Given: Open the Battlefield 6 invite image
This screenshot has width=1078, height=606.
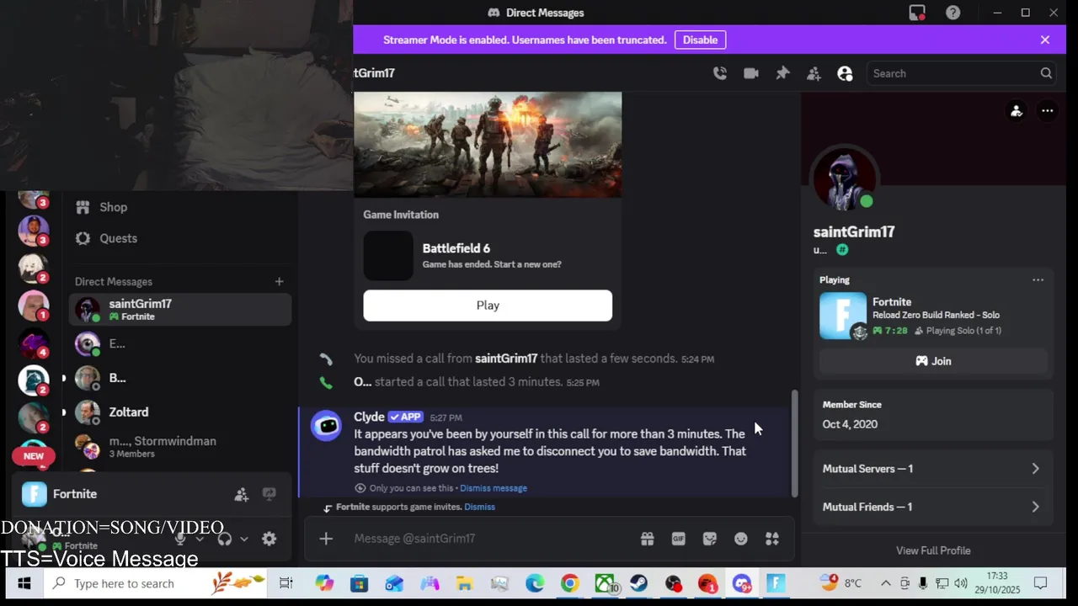Looking at the screenshot, I should [488, 145].
